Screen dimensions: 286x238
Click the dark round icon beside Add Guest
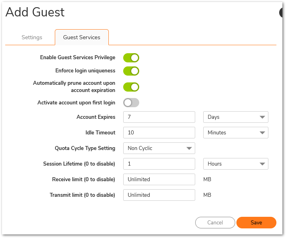[282, 12]
